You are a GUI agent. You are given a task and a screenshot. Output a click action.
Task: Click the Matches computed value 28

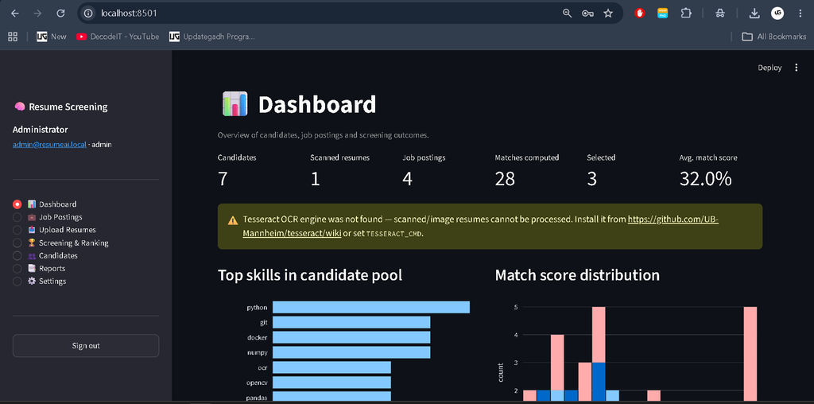(505, 179)
